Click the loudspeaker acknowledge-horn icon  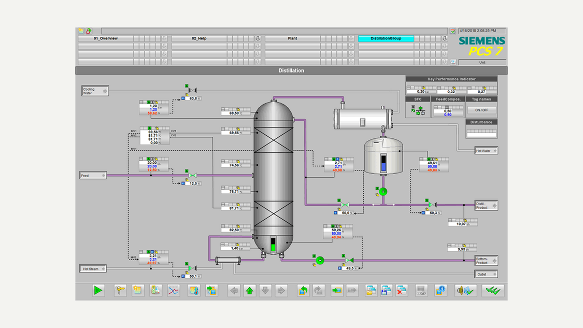pyautogui.click(x=466, y=291)
